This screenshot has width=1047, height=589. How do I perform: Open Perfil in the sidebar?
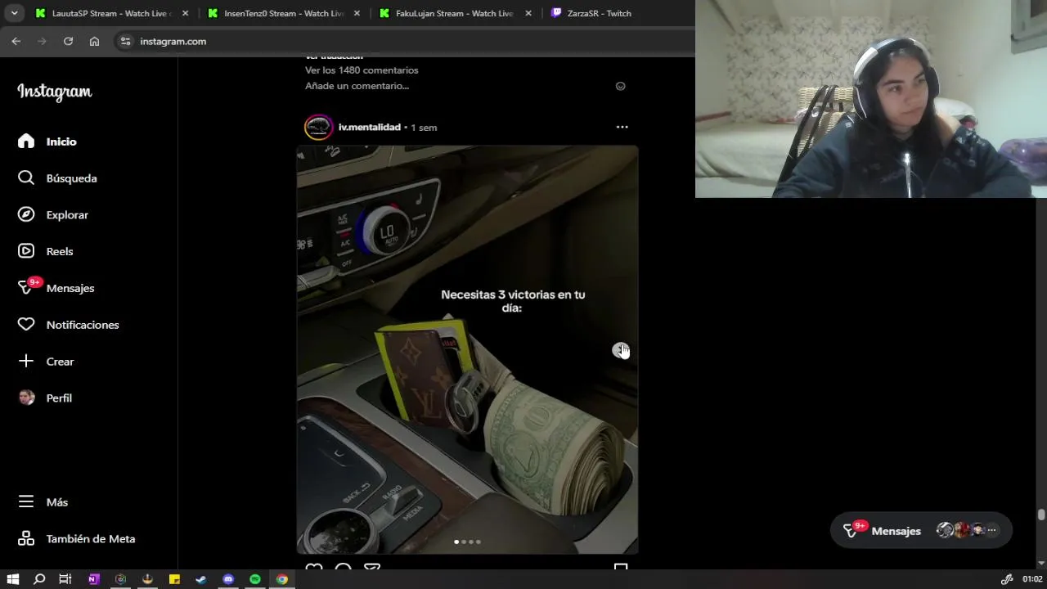(x=45, y=398)
